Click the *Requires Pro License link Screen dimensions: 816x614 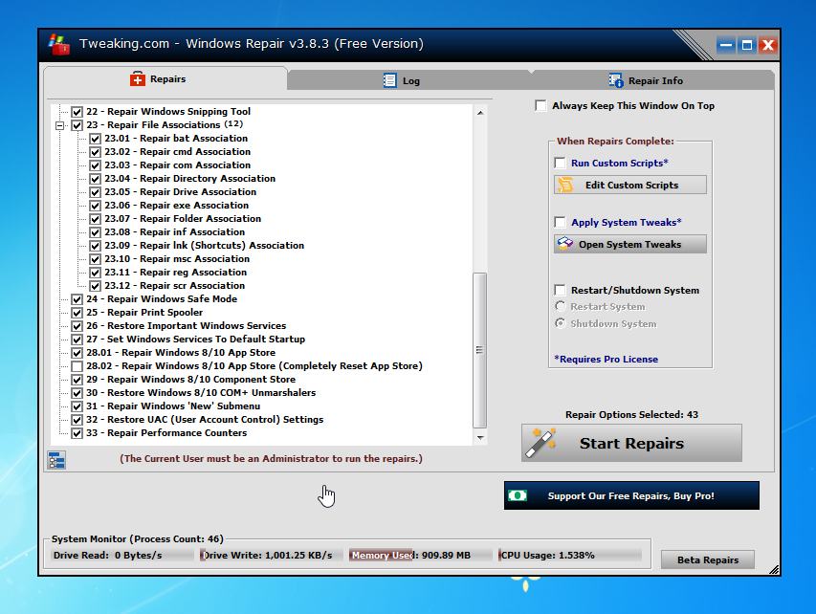coord(606,359)
